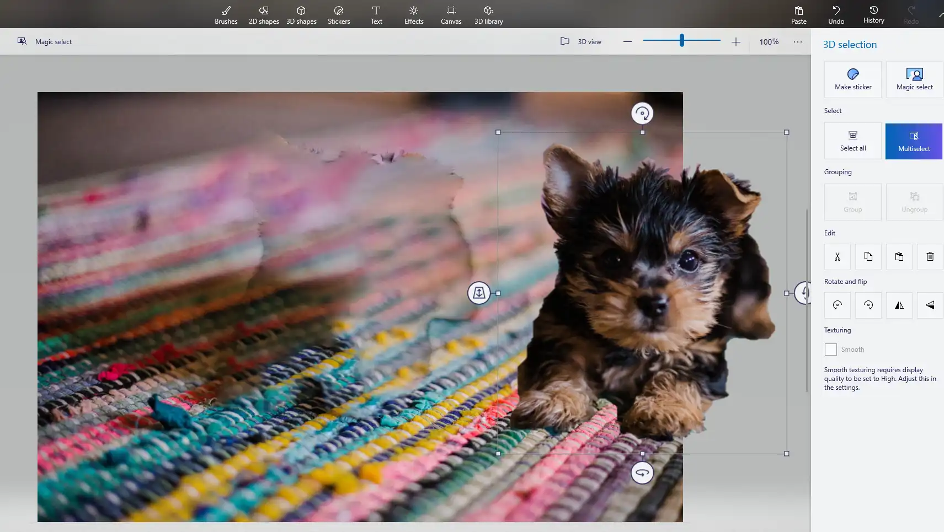This screenshot has width=944, height=532.
Task: Click the zoom in plus button
Action: [736, 42]
